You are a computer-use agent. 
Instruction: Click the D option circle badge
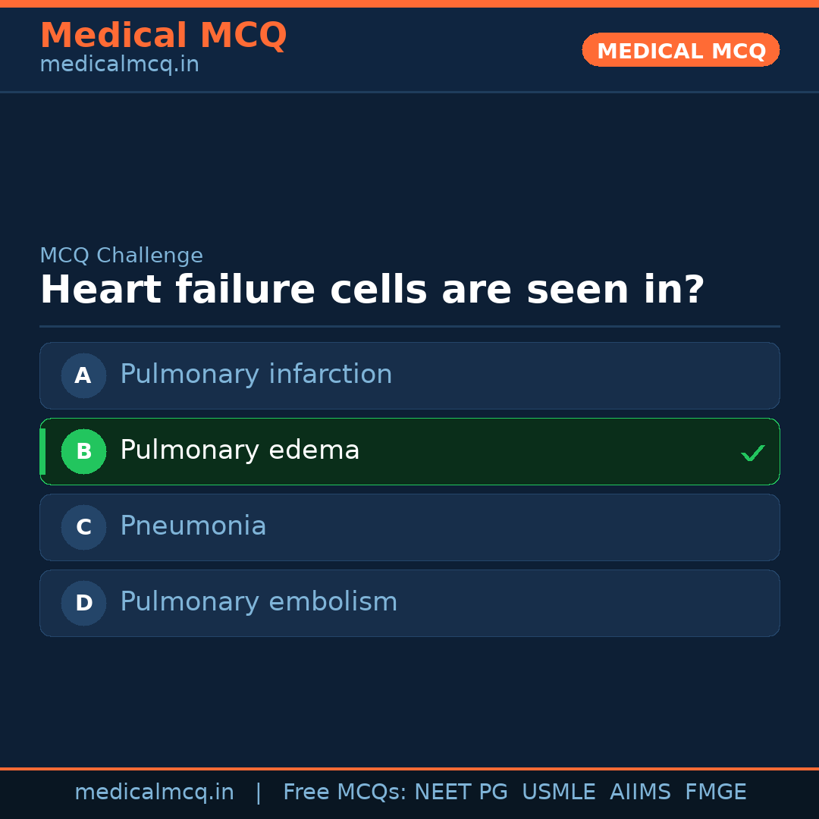click(83, 603)
